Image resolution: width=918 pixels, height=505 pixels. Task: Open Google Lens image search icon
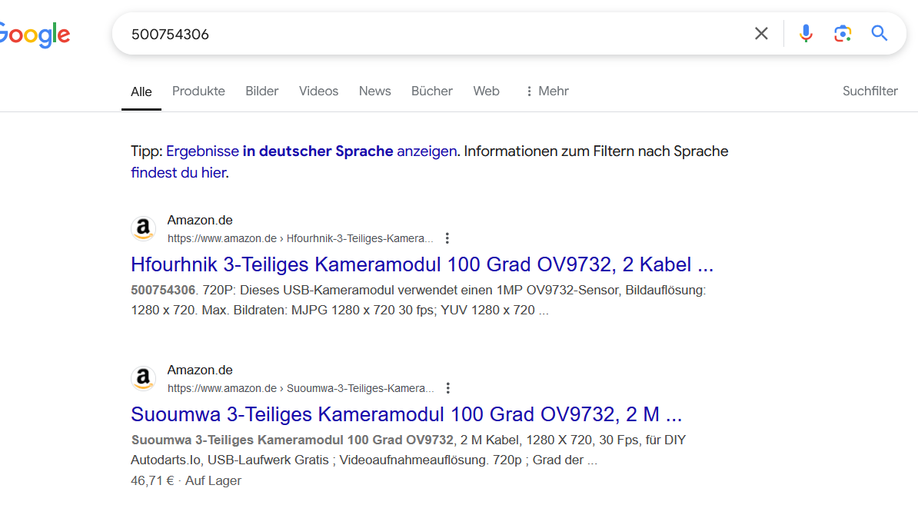(843, 34)
